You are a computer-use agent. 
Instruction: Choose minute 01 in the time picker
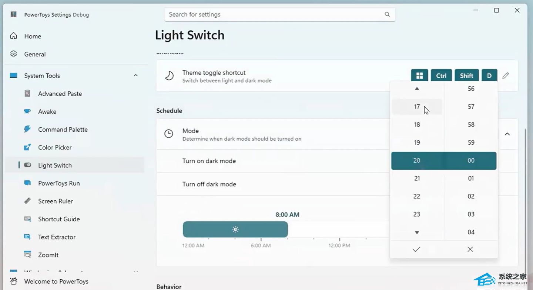click(471, 178)
